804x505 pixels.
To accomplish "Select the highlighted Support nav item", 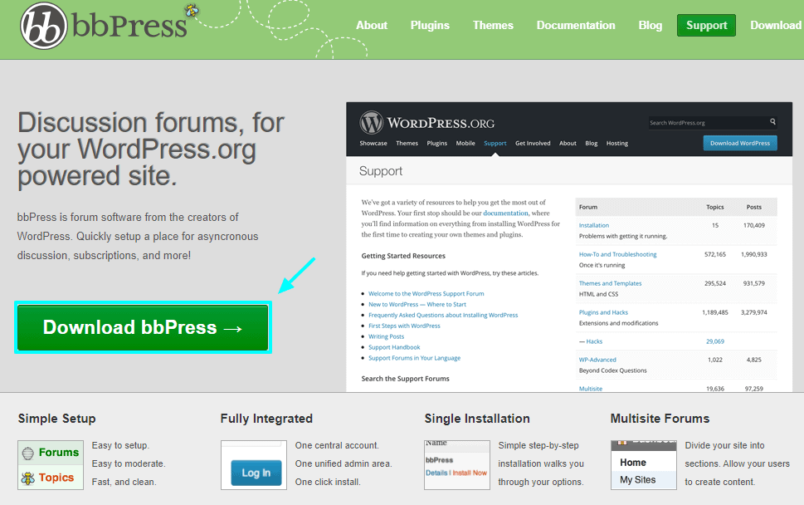I will 706,25.
